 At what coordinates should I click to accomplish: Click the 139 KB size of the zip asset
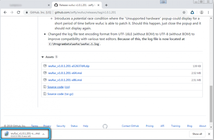pos(197,66)
